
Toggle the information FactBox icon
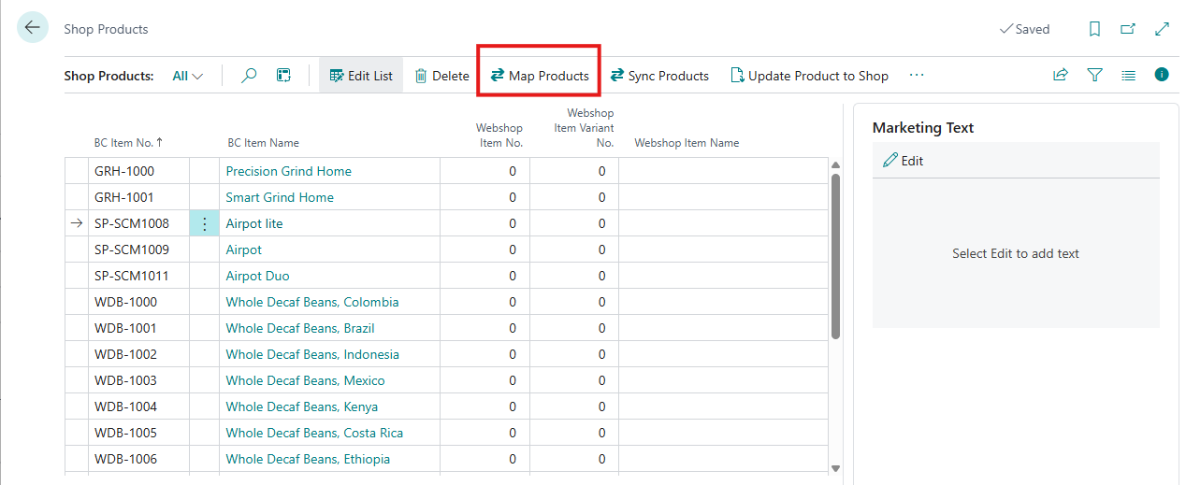pos(1162,75)
